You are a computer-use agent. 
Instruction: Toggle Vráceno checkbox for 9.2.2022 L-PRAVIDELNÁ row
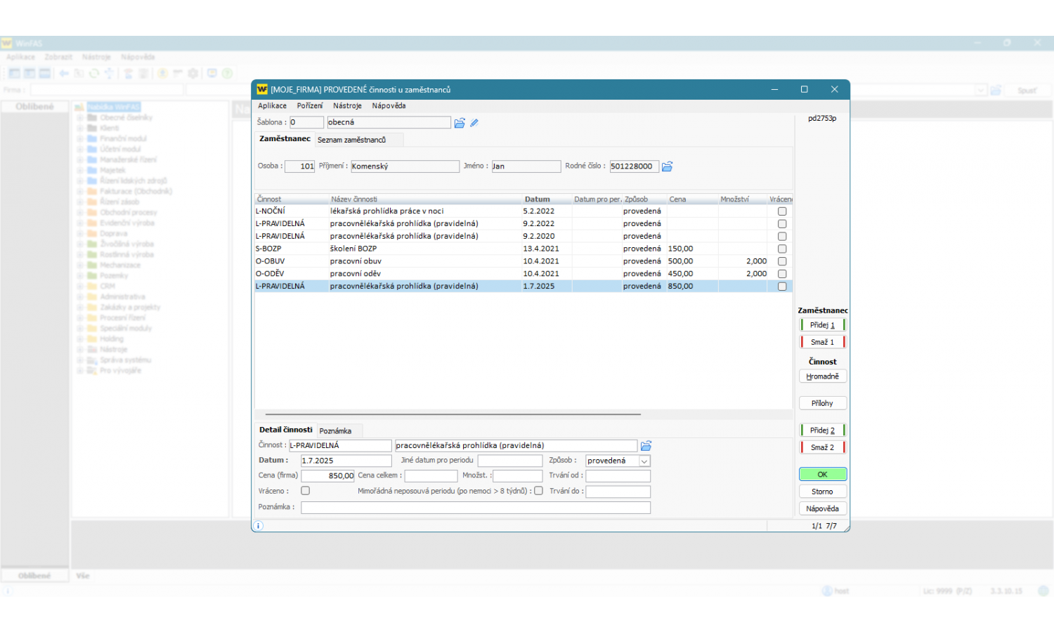782,224
